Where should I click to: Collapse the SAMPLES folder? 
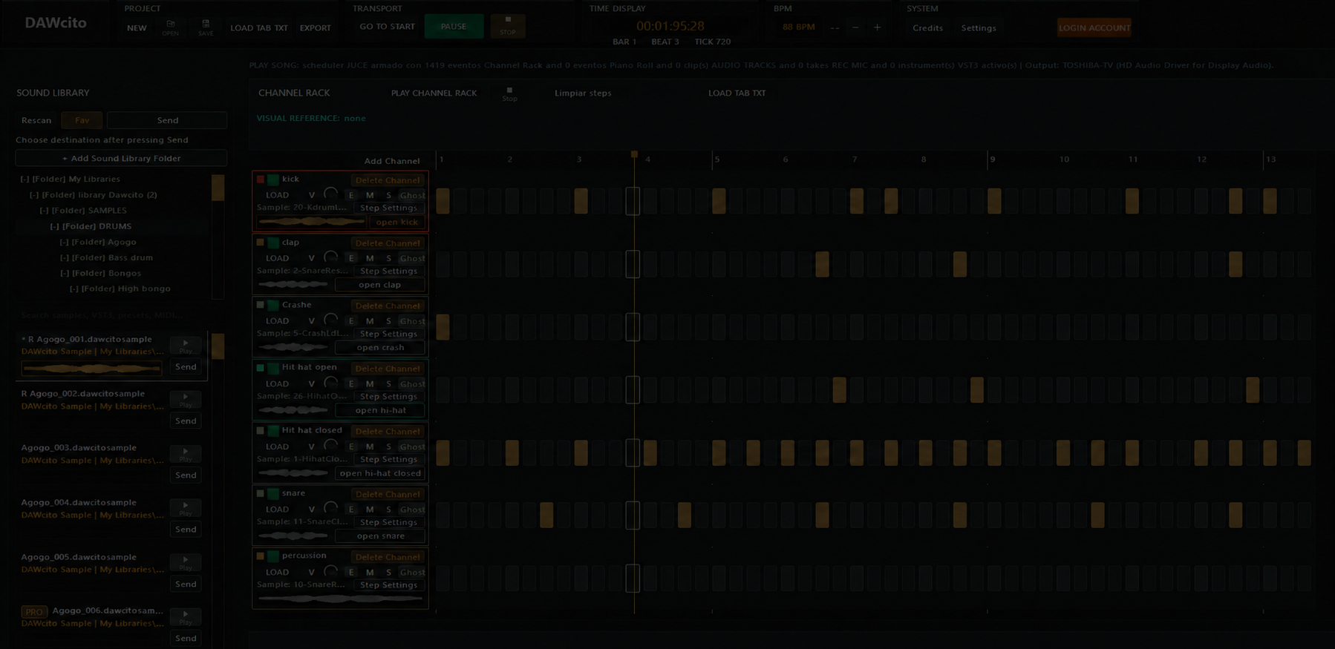[45, 211]
